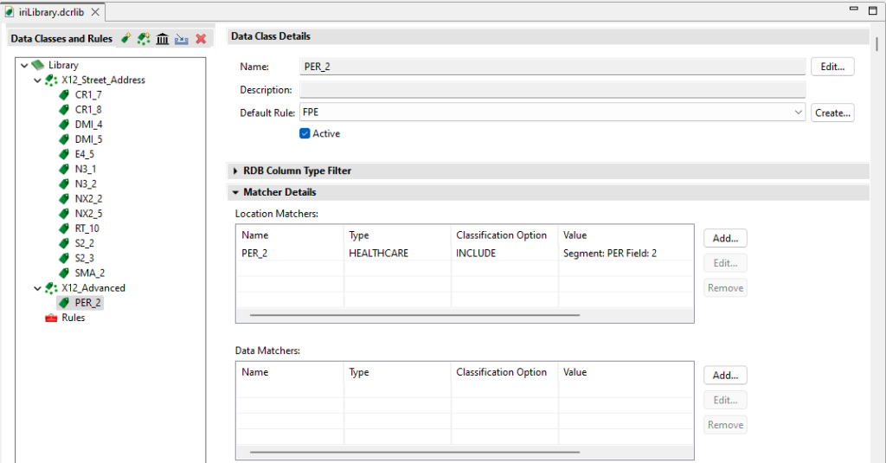The width and height of the screenshot is (886, 463).
Task: Click Add... for Location Matchers
Action: pos(726,238)
